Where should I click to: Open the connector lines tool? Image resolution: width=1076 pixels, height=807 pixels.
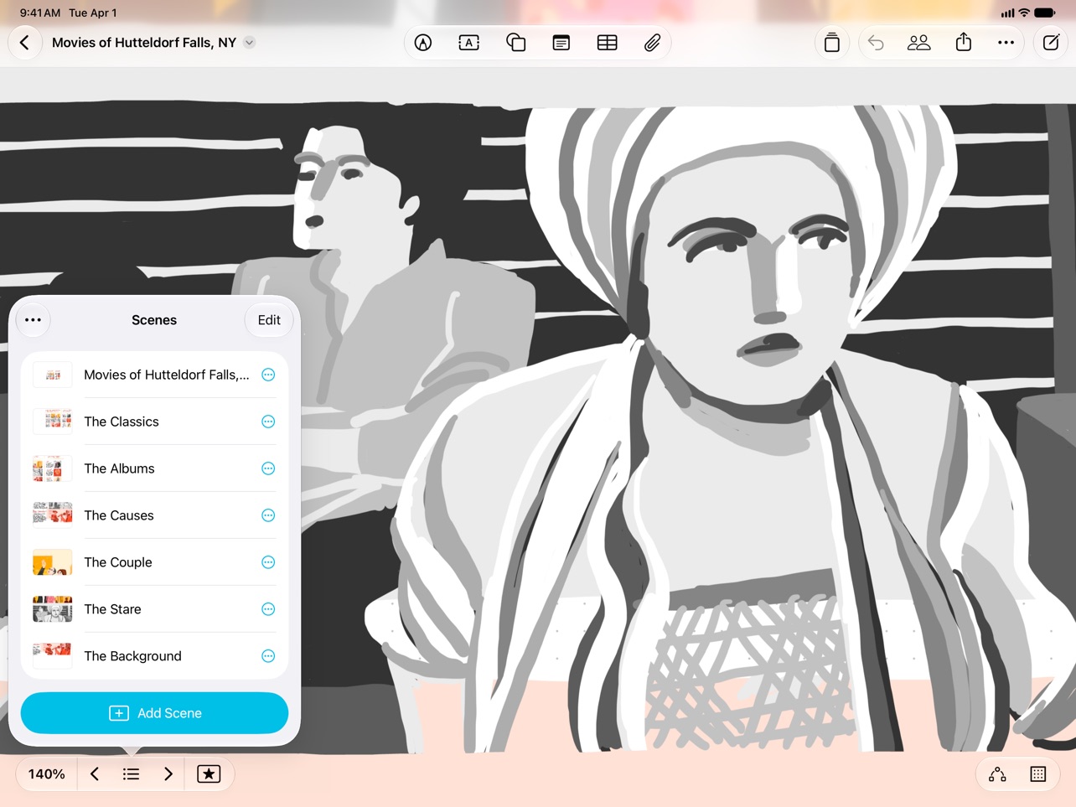(997, 774)
